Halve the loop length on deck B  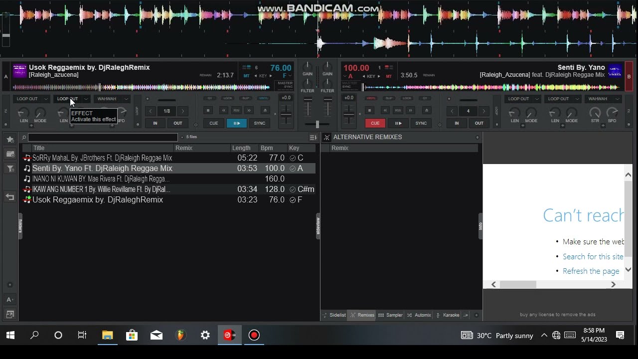452,111
